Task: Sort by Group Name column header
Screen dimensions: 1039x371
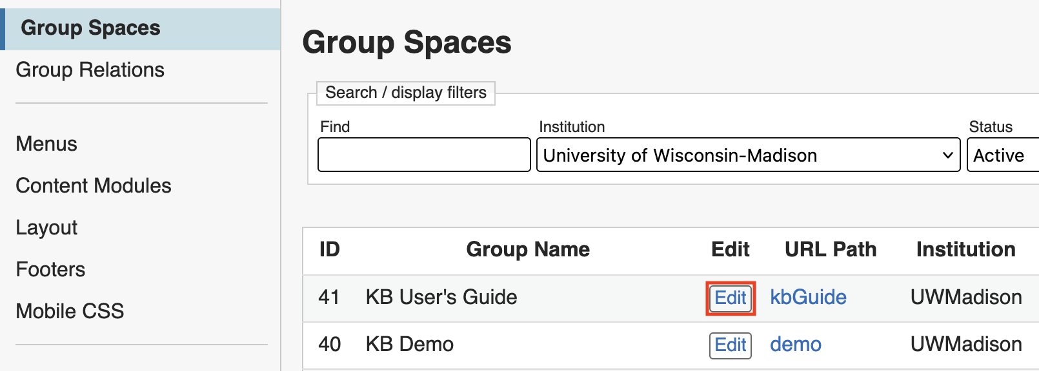Action: 528,249
